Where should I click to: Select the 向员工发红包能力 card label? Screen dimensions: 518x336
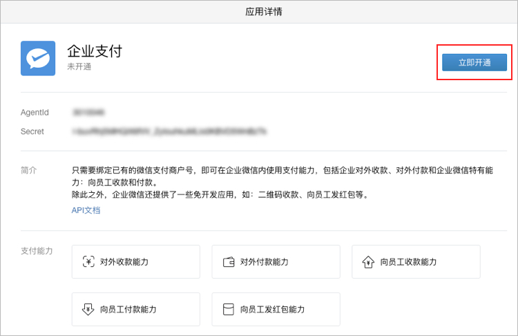coord(272,310)
